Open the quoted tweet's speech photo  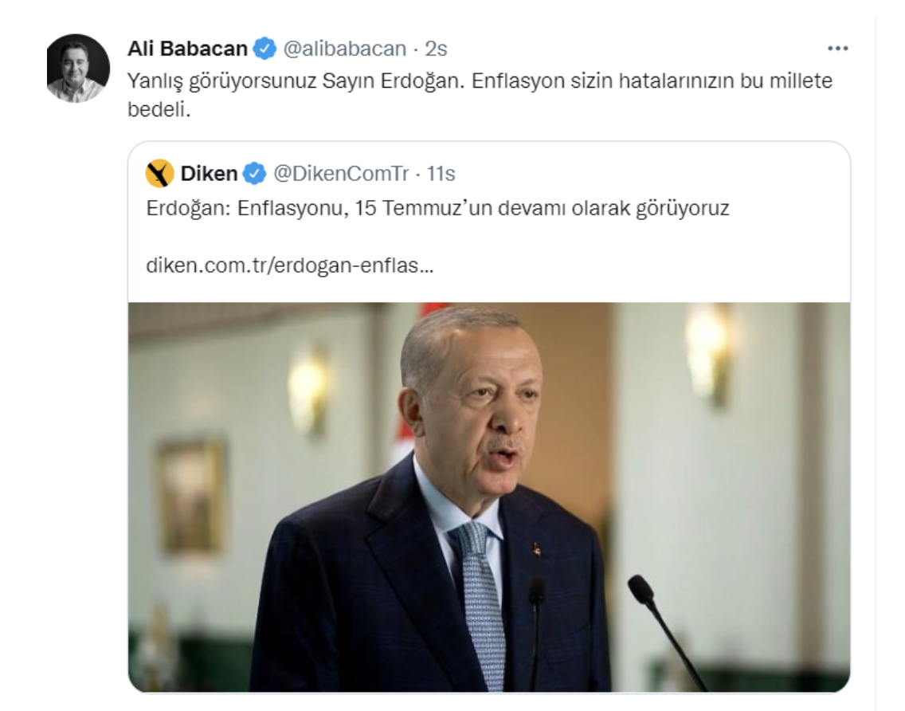[x=489, y=497]
